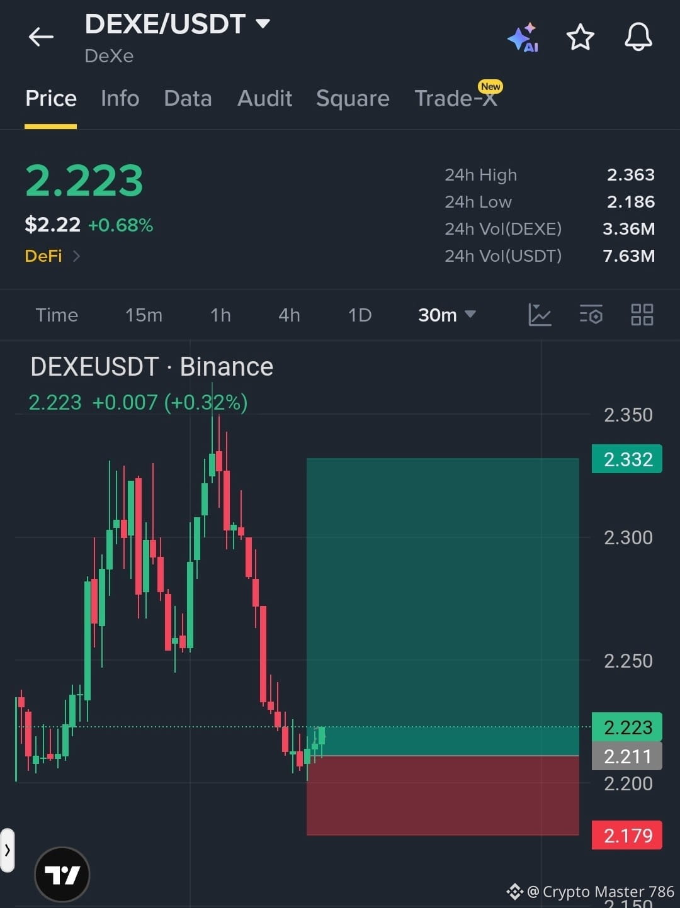The width and height of the screenshot is (680, 908).
Task: Tap the 24h Vol(USDT) value 7.63M
Action: [628, 255]
